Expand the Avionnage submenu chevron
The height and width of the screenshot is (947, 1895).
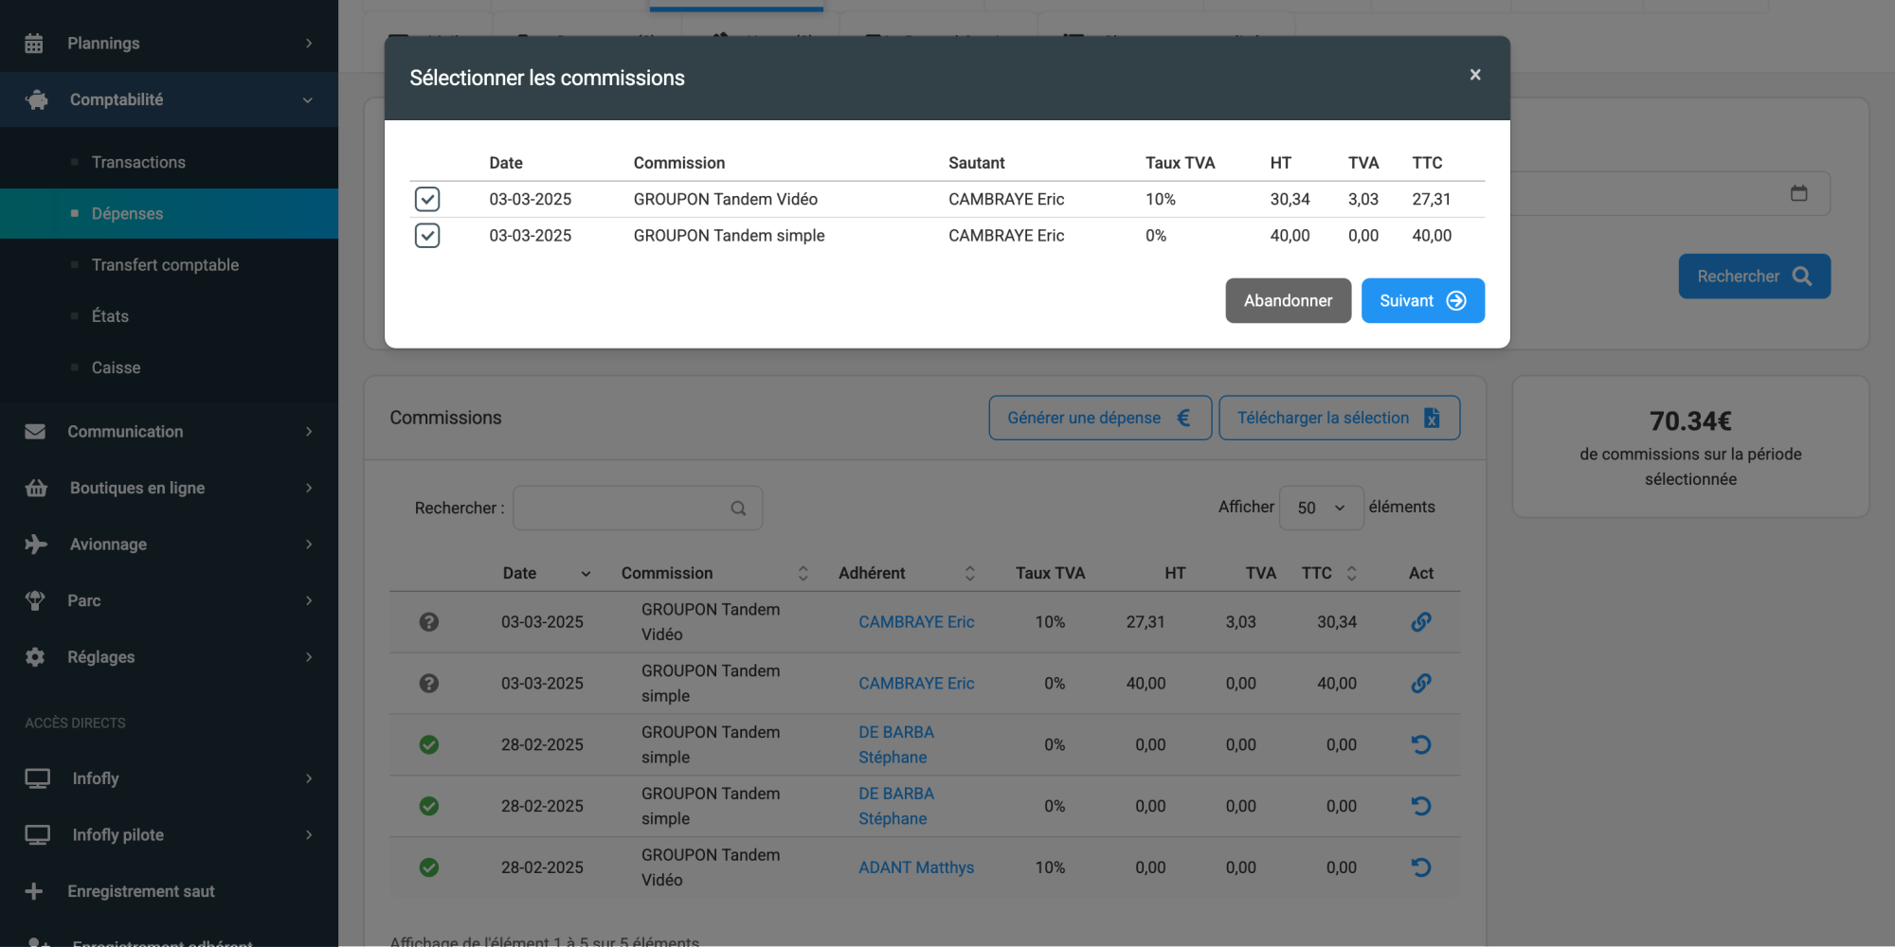coord(309,545)
